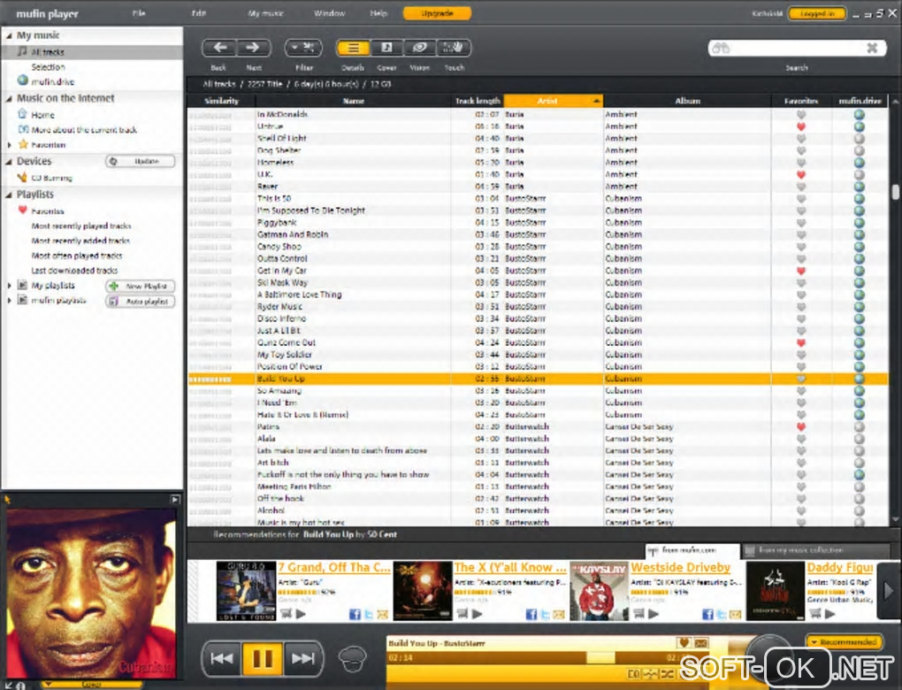Screen dimensions: 902x690
Task: Open the Westside Driveby recommendation link
Action: click(x=681, y=567)
